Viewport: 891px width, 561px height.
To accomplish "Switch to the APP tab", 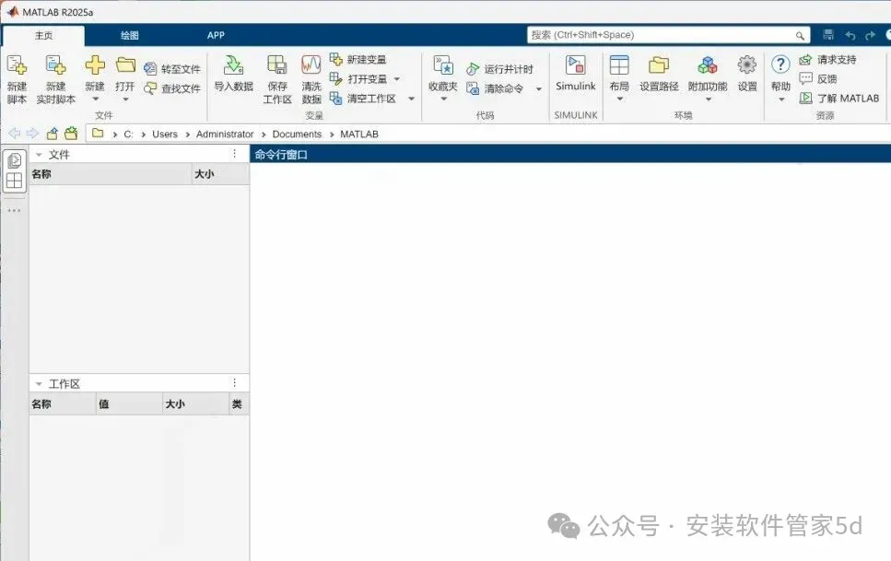I will click(x=216, y=35).
